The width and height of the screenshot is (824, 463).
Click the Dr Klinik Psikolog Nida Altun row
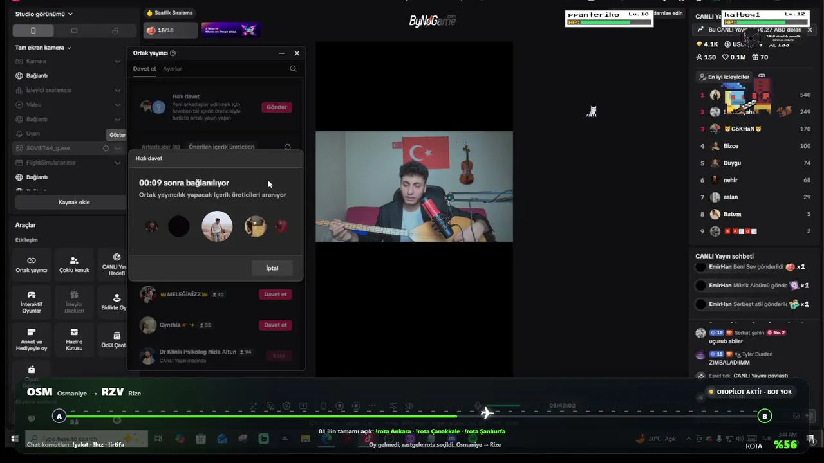[x=216, y=356]
